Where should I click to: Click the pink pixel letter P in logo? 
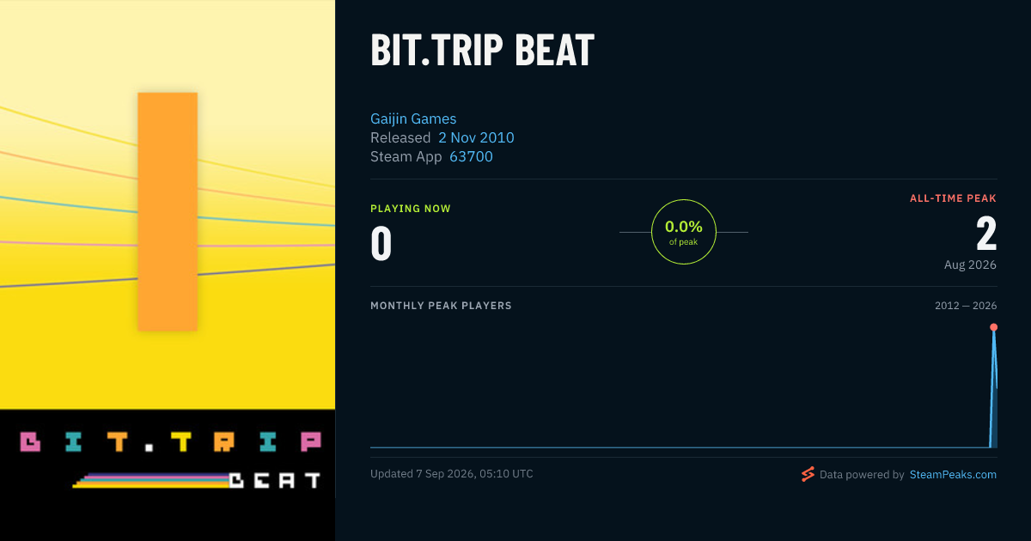pos(310,442)
